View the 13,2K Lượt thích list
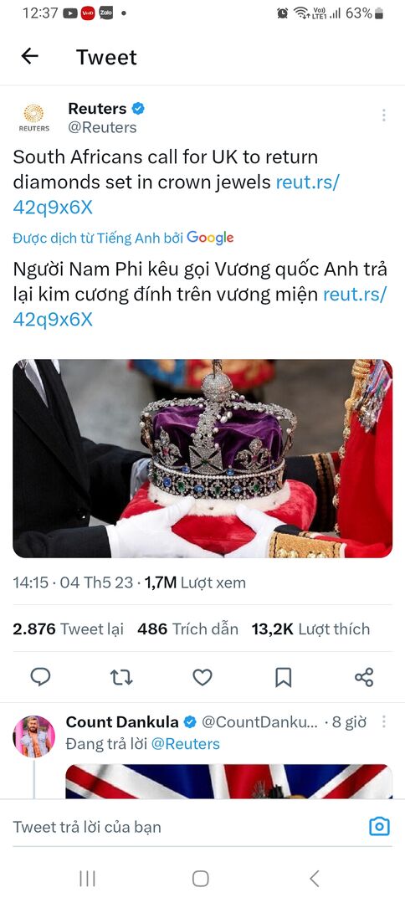This screenshot has width=405, height=903. pos(310,629)
